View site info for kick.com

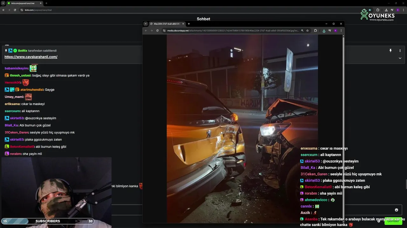[x=22, y=10]
